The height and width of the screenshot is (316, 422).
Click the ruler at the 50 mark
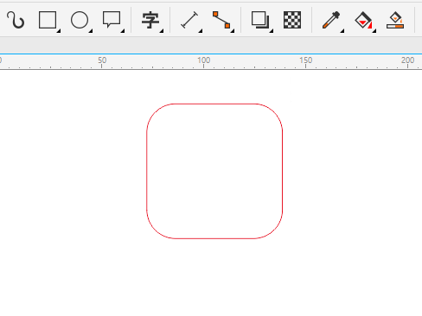[x=102, y=60]
